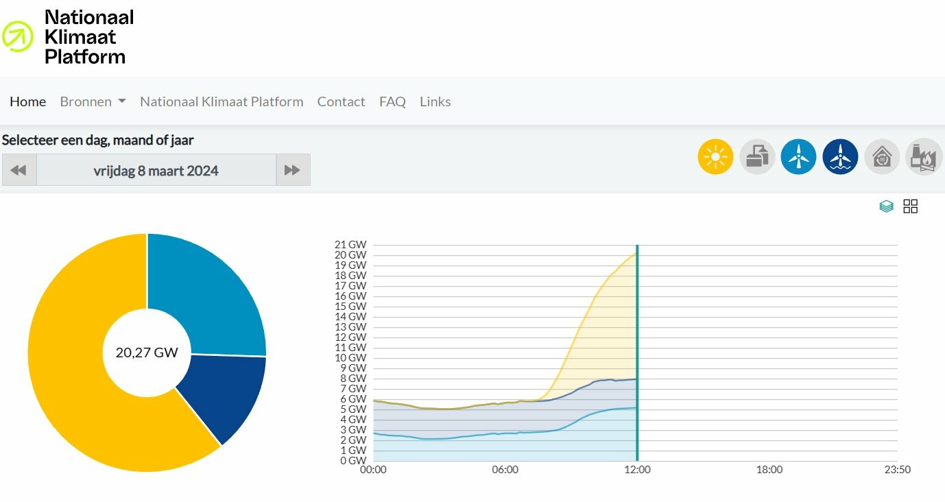Toggle the offshore wind turbine icon
The height and width of the screenshot is (502, 945).
point(840,157)
